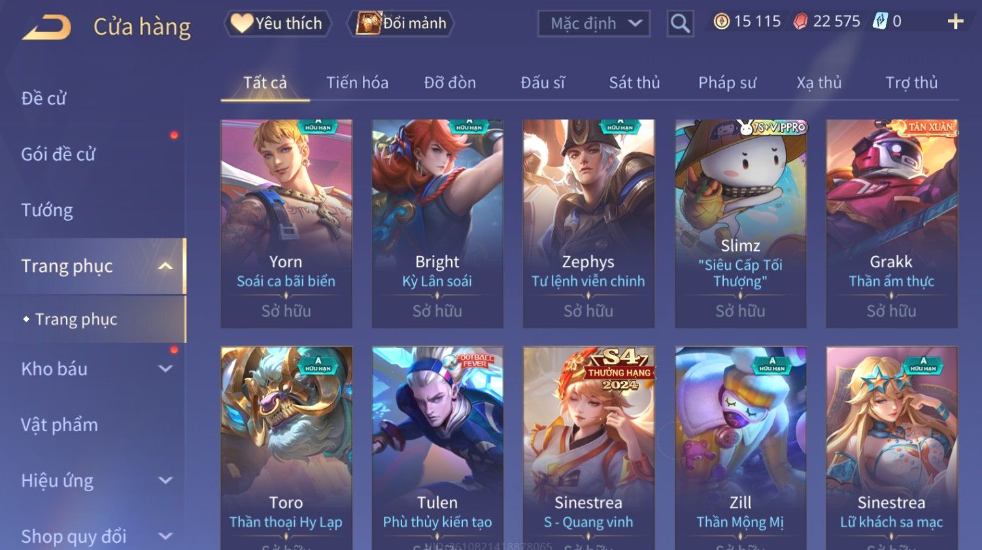Select Yorn Soái ca bãi biển skin card
This screenshot has height=550, width=982.
click(x=286, y=223)
